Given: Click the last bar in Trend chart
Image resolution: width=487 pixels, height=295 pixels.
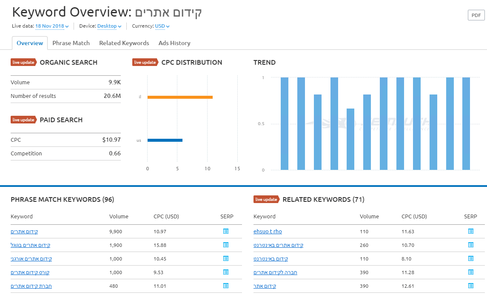Looking at the screenshot, I should (466, 124).
